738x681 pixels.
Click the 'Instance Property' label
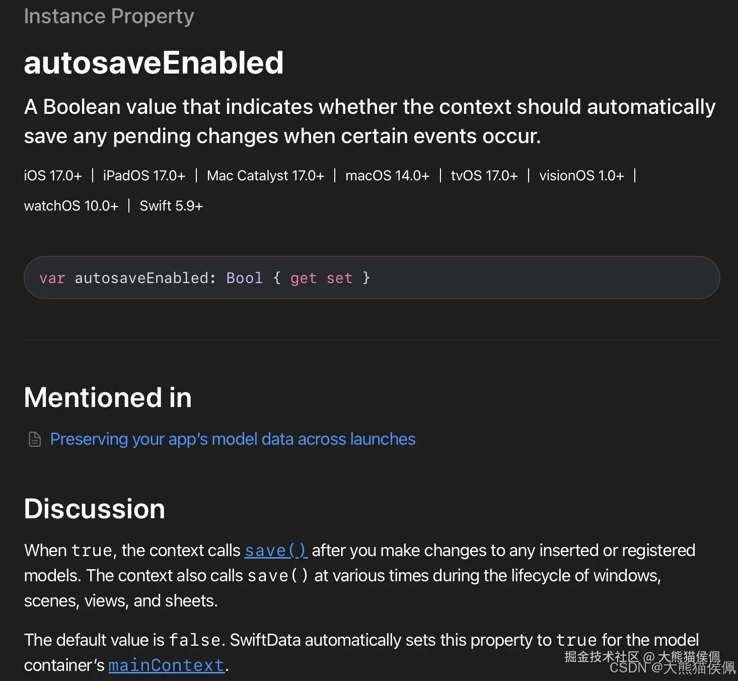point(109,16)
